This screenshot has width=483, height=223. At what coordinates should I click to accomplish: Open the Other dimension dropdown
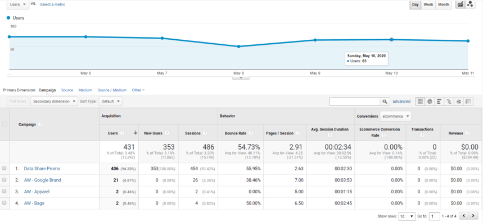coord(138,90)
